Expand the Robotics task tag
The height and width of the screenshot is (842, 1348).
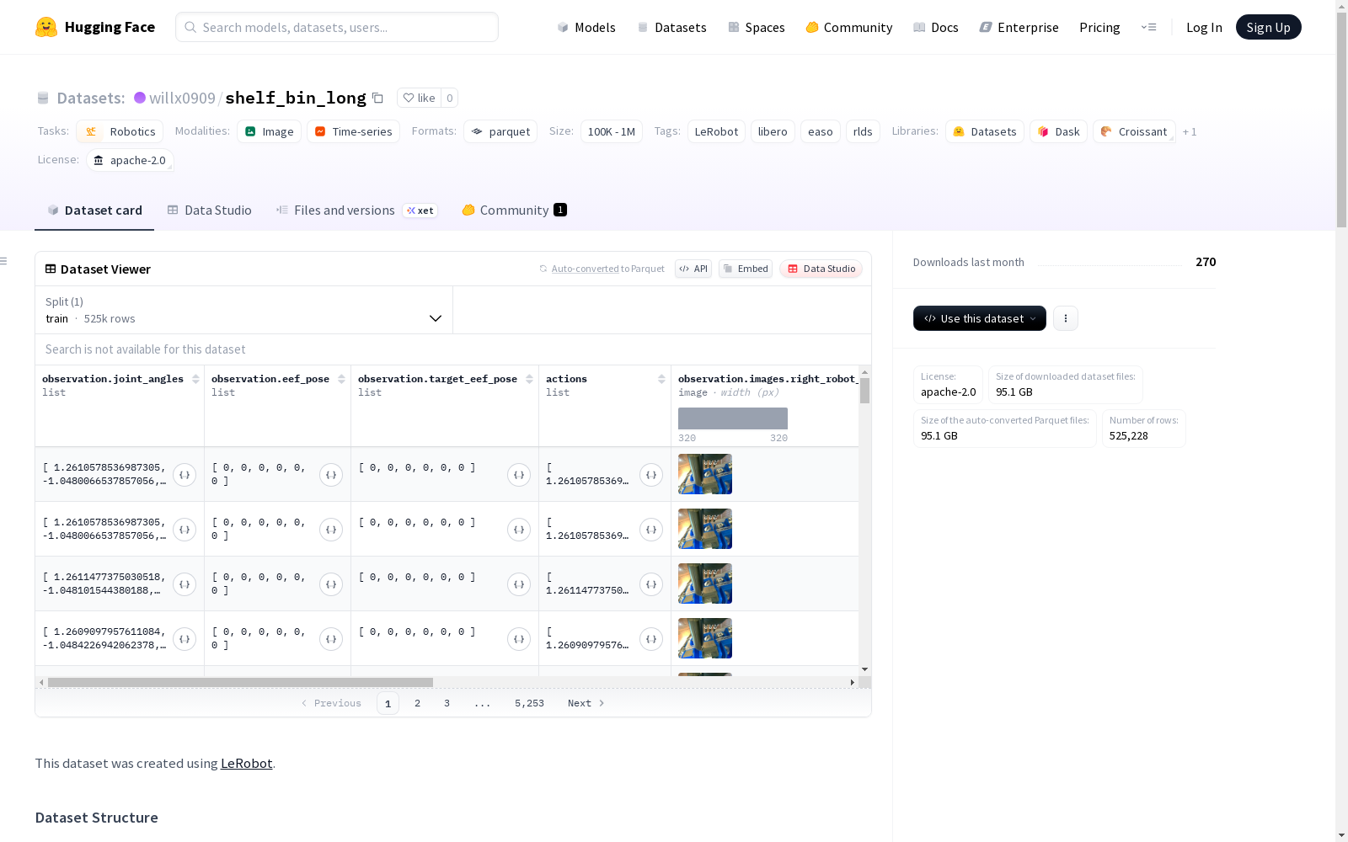pyautogui.click(x=120, y=131)
